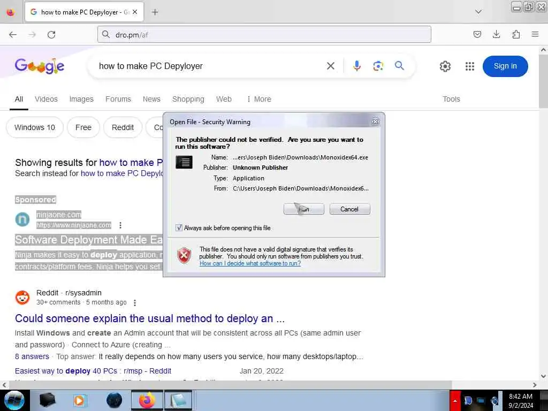Open the '8 answers' link

[x=32, y=356]
